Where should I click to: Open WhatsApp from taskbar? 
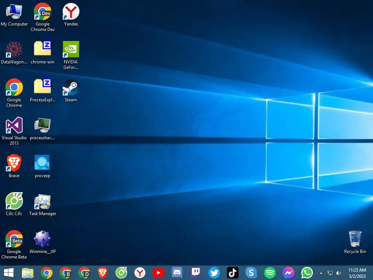[307, 273]
